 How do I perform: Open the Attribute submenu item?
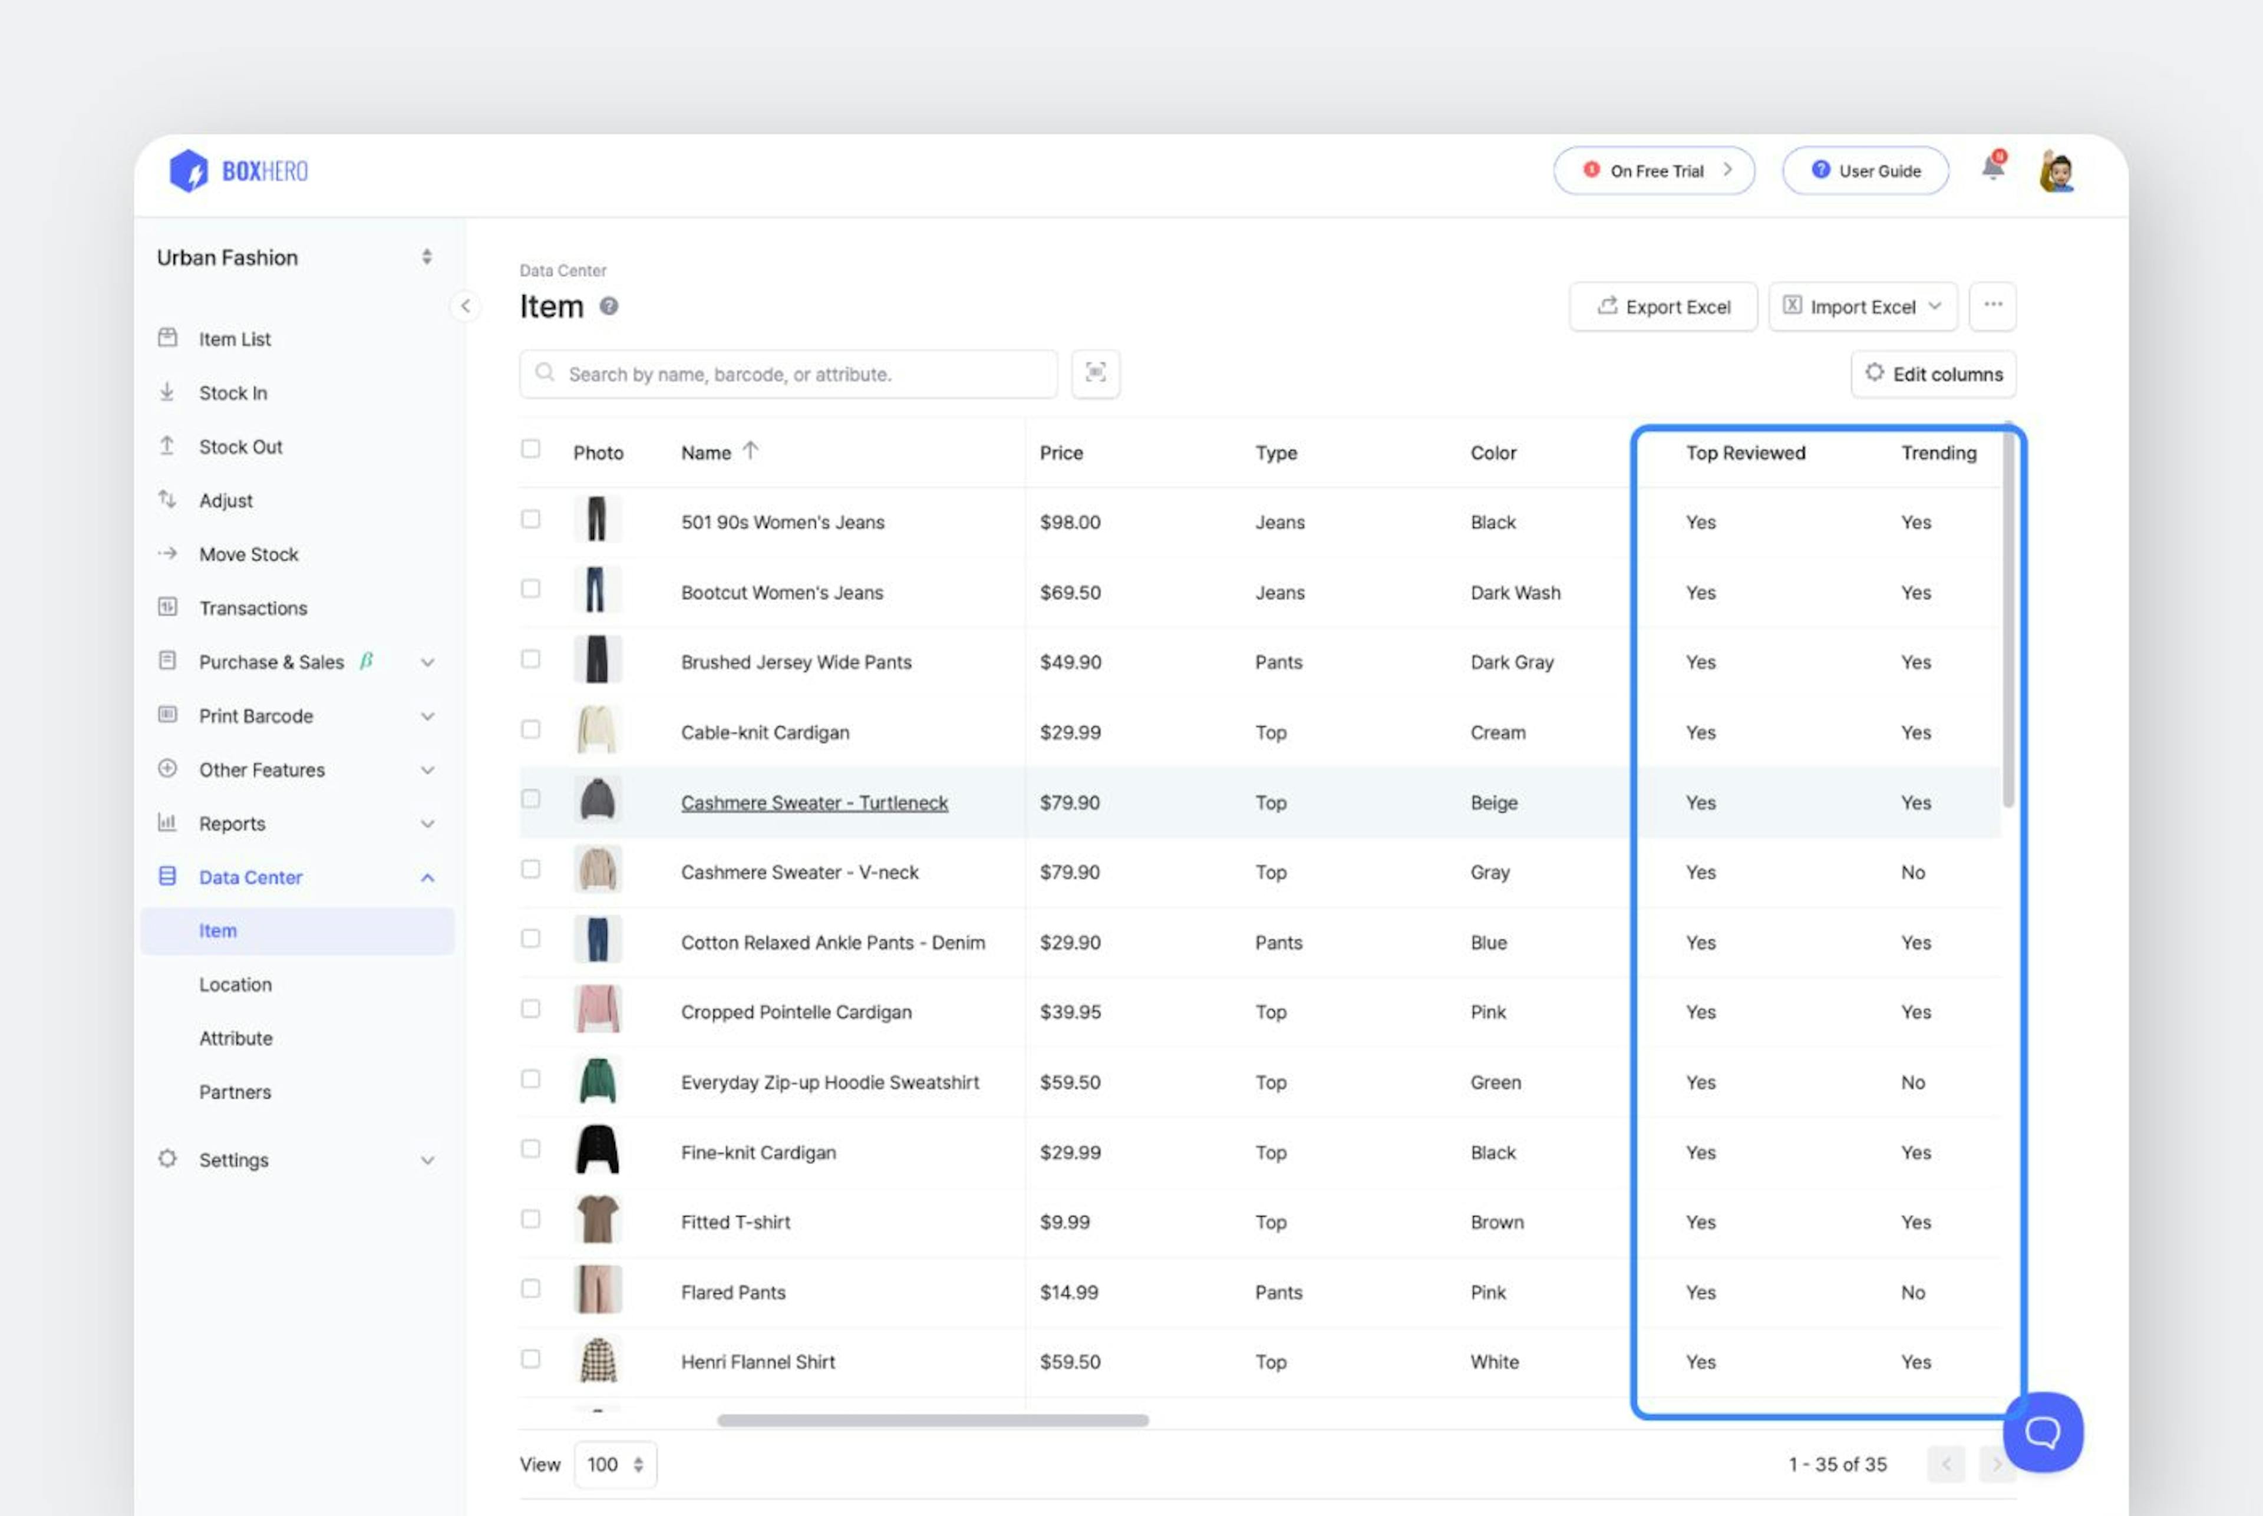coord(236,1038)
